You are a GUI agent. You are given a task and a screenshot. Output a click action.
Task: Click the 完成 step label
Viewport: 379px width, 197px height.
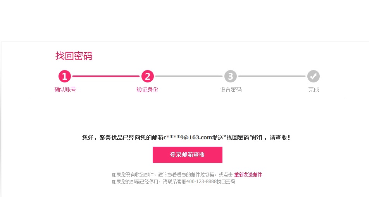click(314, 89)
